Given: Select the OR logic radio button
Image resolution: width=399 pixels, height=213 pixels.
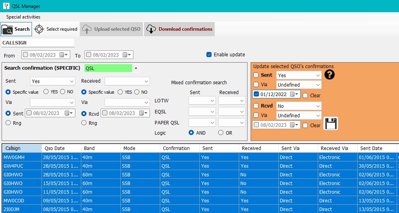Looking at the screenshot, I should click(x=221, y=133).
